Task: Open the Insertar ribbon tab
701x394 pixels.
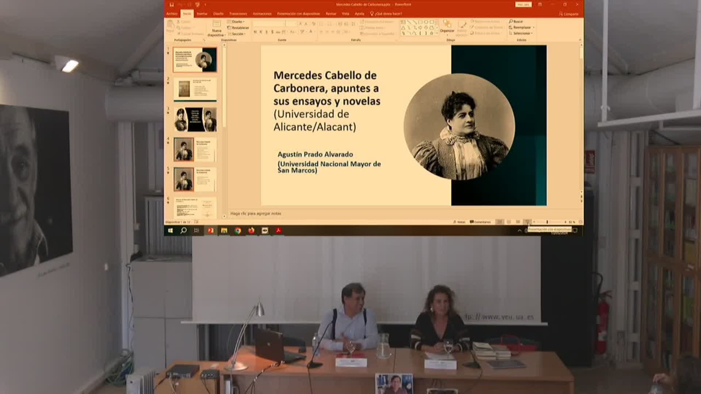Action: click(x=202, y=13)
